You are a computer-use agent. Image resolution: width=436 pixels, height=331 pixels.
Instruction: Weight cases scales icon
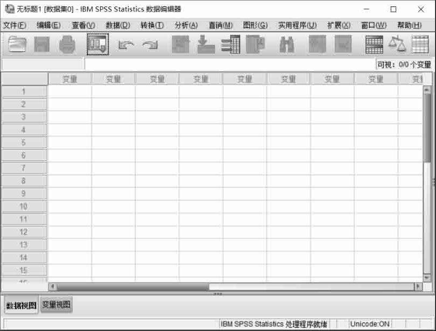click(x=397, y=44)
